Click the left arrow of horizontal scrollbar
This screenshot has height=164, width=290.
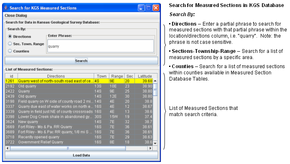point(7,148)
